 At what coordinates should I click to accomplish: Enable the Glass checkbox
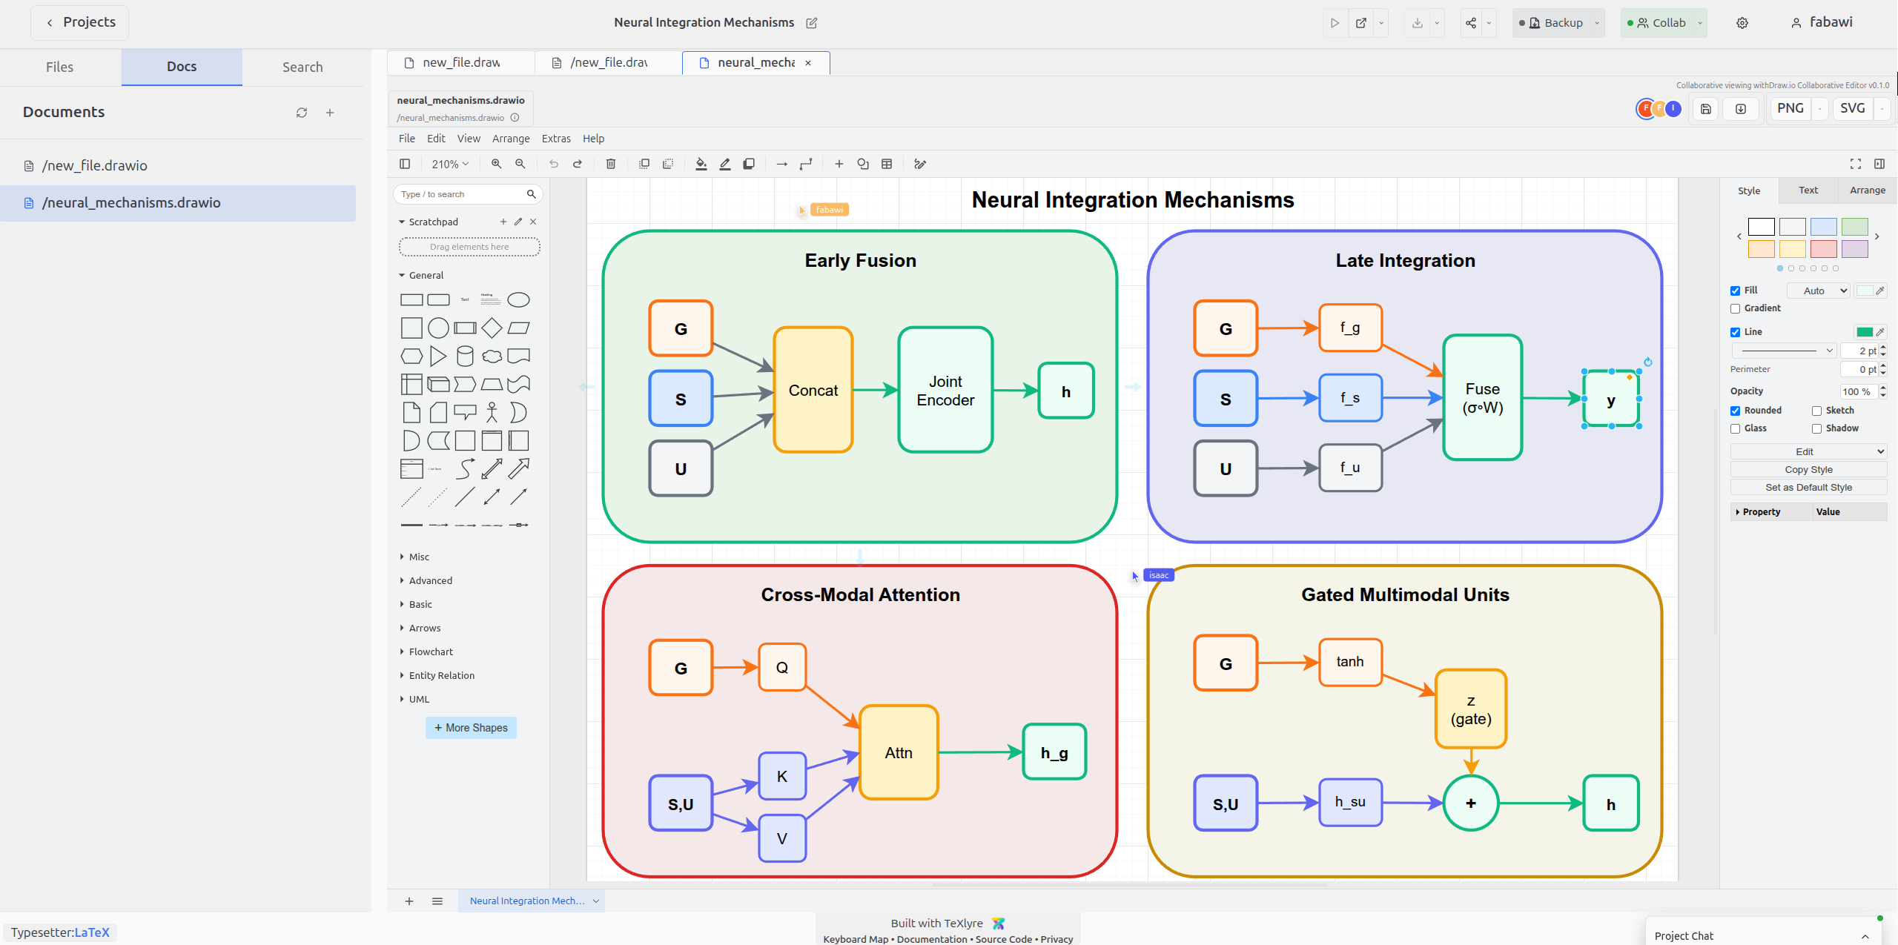coord(1736,428)
